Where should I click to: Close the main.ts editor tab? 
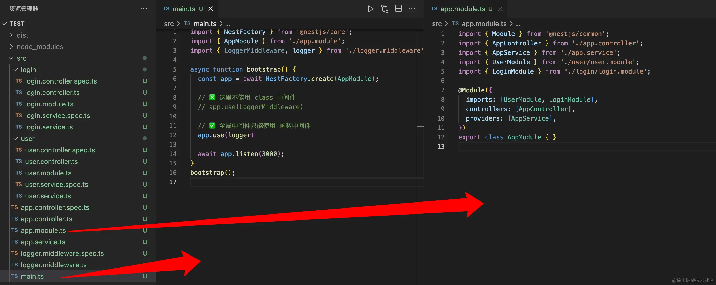(x=211, y=9)
